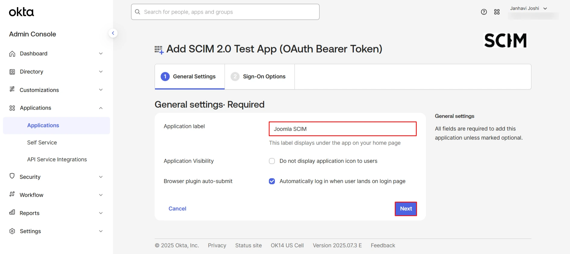Viewport: 570px width, 254px height.
Task: Open the apps grid icon in header
Action: click(x=497, y=12)
